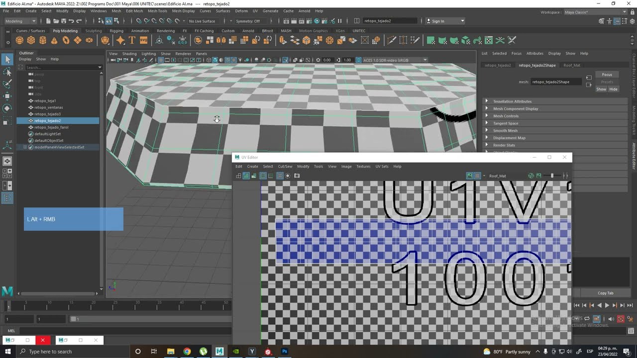This screenshot has height=358, width=637.
Task: Adjust the UV Editor image dimming slider
Action: (552, 176)
